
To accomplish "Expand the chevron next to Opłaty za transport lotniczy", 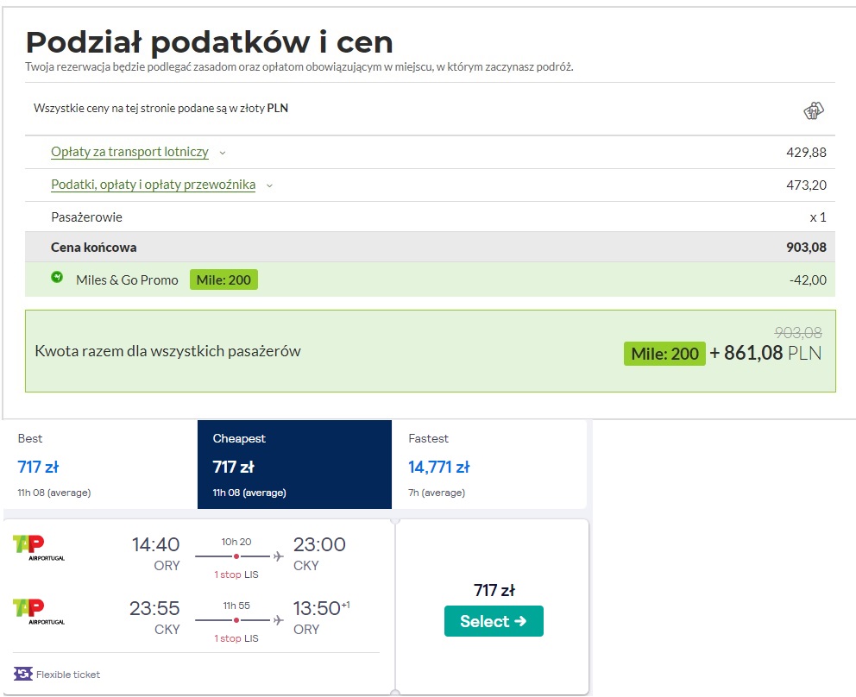I will (222, 153).
